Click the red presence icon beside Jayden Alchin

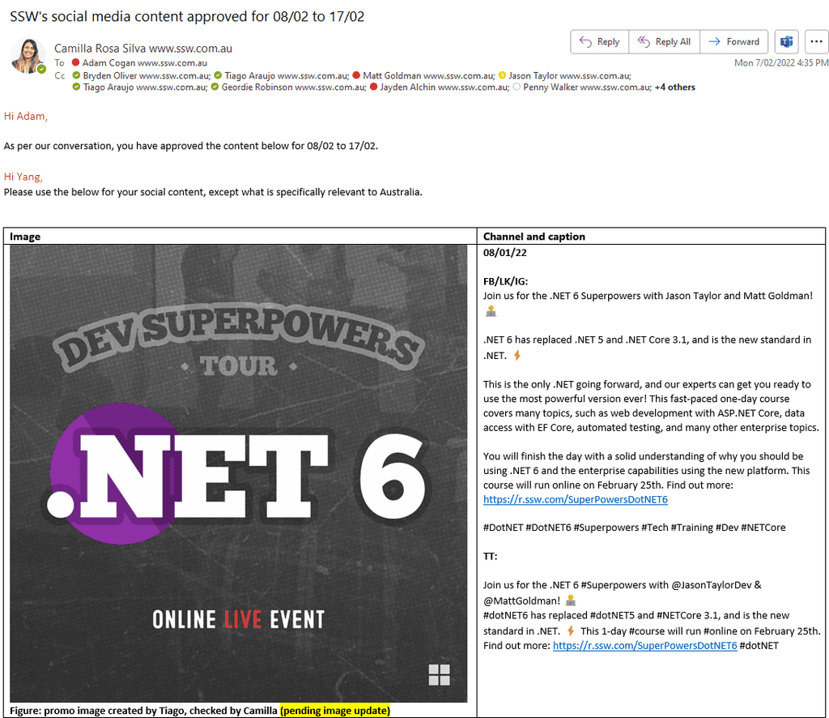coord(374,88)
